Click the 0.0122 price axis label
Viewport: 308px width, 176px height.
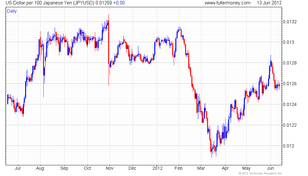tap(290, 125)
